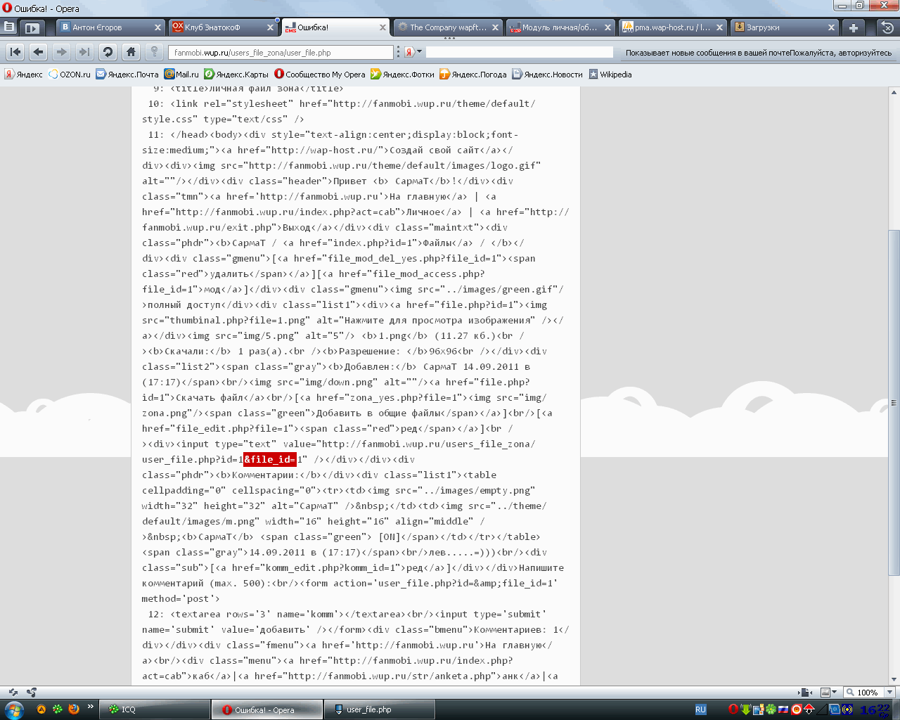The height and width of the screenshot is (720, 900).
Task: Expand the quick launch overflow chevron
Action: (91, 707)
